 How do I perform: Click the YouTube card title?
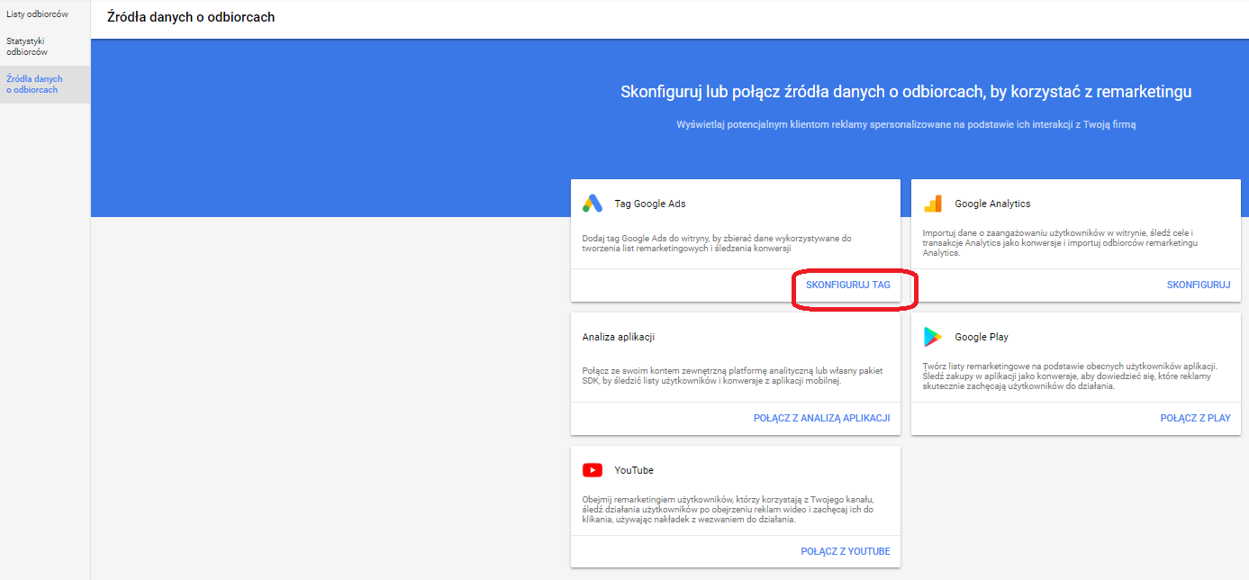pos(634,470)
